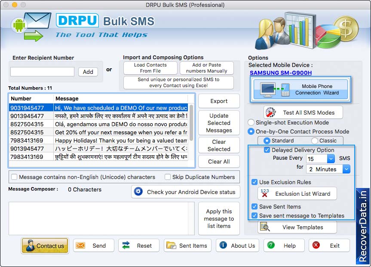The width and height of the screenshot is (371, 267).
Task: Choose the Classic radio option
Action: click(315, 141)
